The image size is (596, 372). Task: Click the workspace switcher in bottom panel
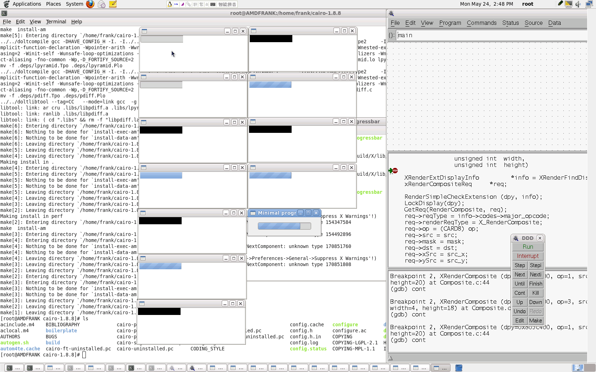click(578, 368)
